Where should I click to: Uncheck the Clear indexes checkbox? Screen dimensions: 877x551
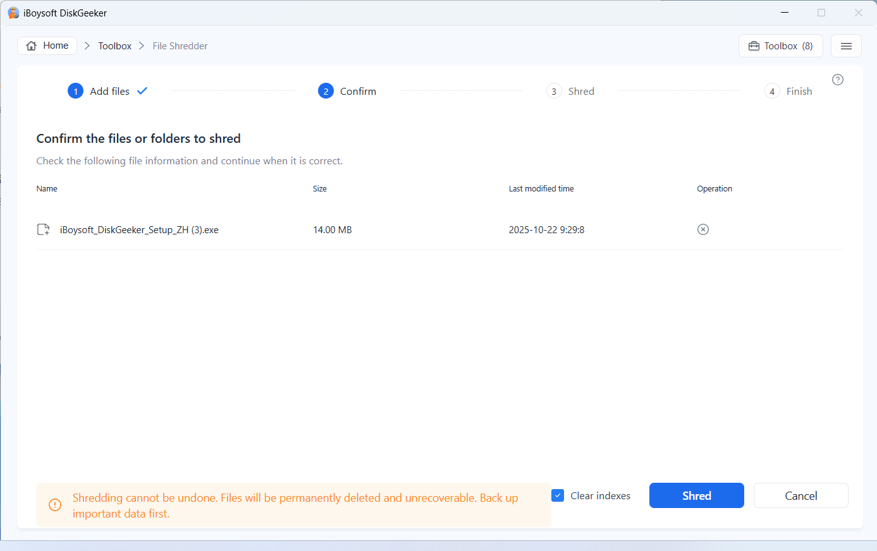pos(558,495)
